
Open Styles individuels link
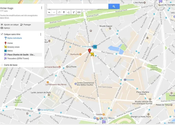point(14,38)
